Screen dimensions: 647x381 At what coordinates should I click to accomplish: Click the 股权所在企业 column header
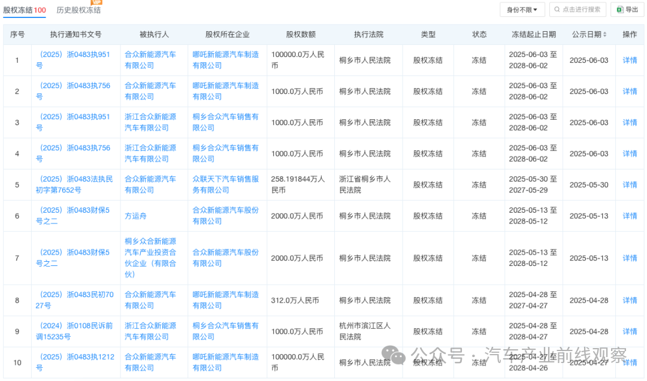point(228,35)
